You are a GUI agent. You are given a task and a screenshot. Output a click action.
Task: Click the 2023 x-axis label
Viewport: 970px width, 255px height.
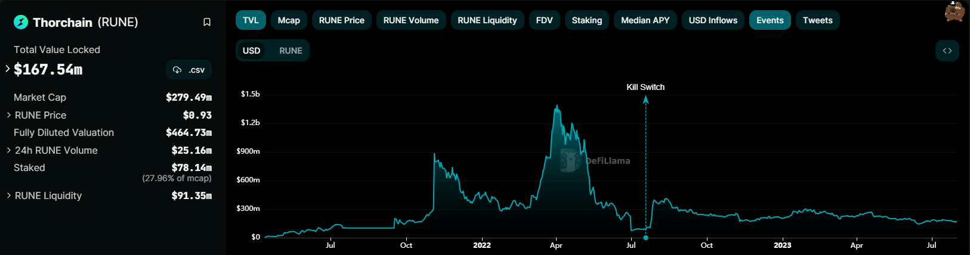tap(783, 245)
